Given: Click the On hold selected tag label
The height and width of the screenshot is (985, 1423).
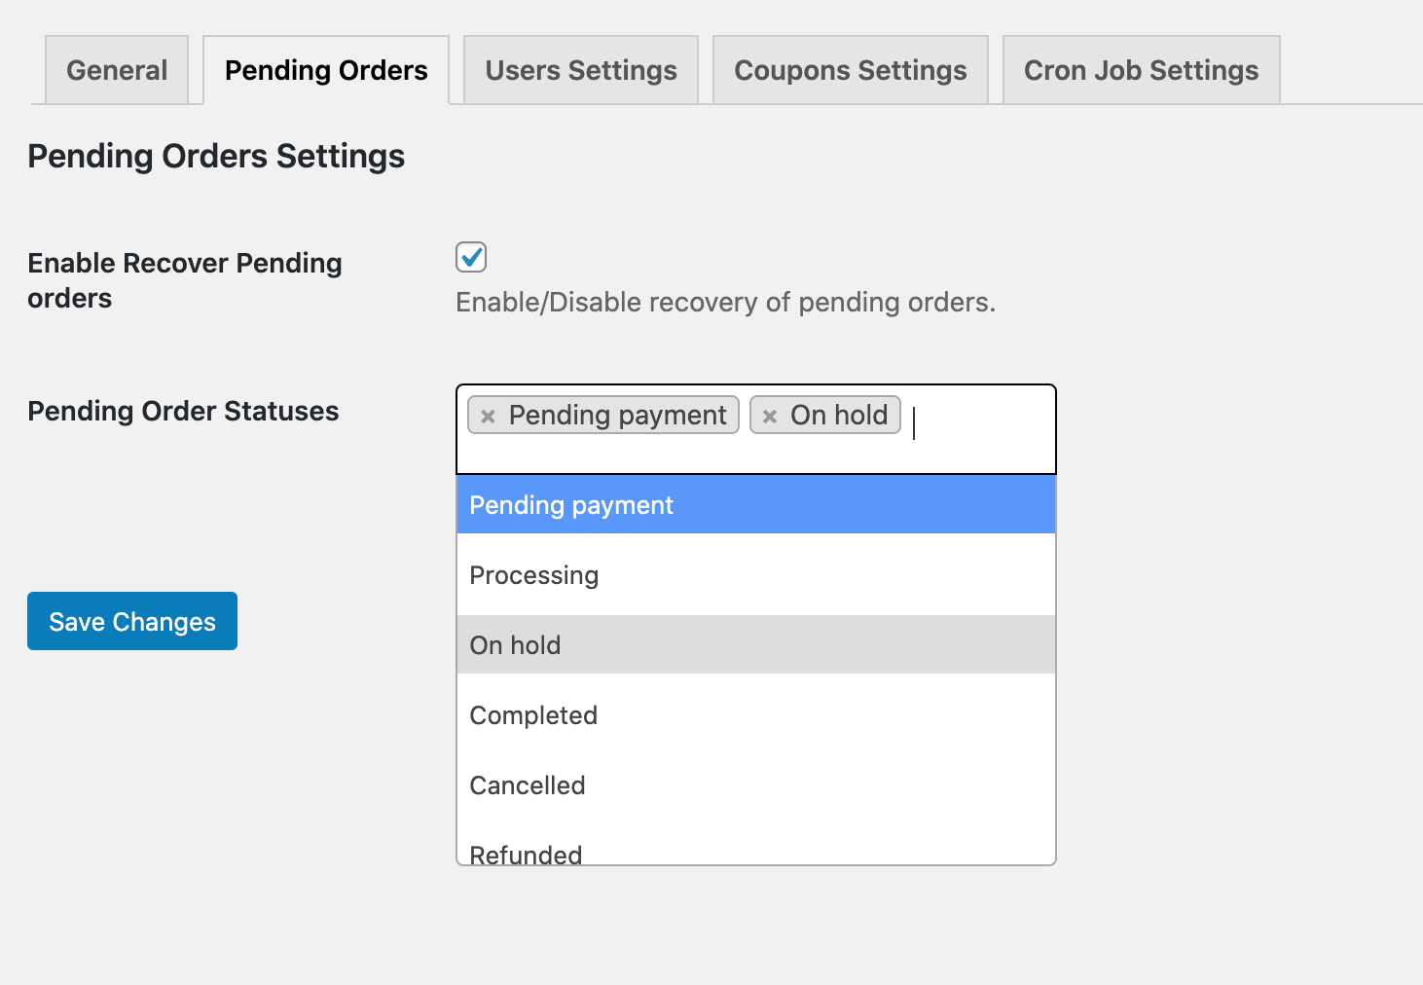Looking at the screenshot, I should pyautogui.click(x=839, y=416).
